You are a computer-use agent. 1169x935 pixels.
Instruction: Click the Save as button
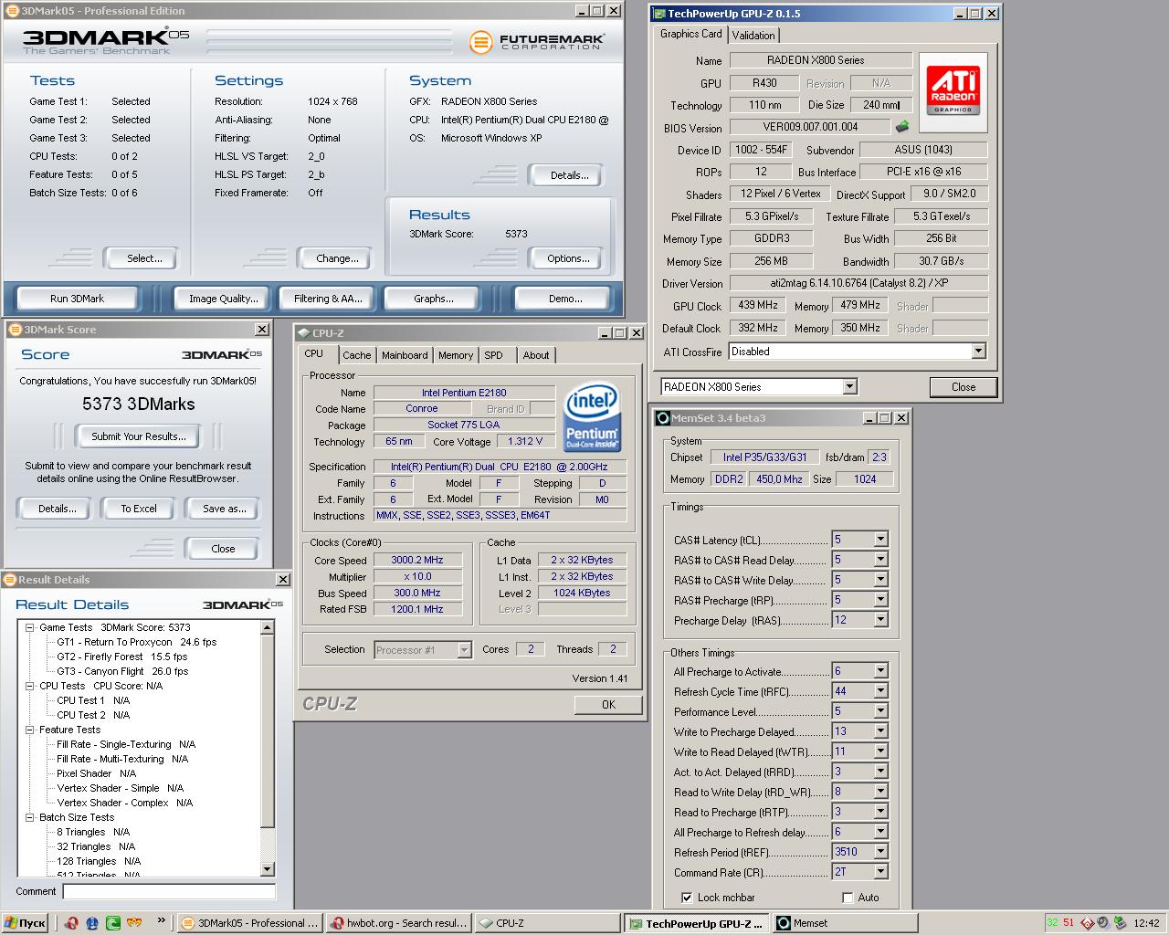tap(224, 509)
